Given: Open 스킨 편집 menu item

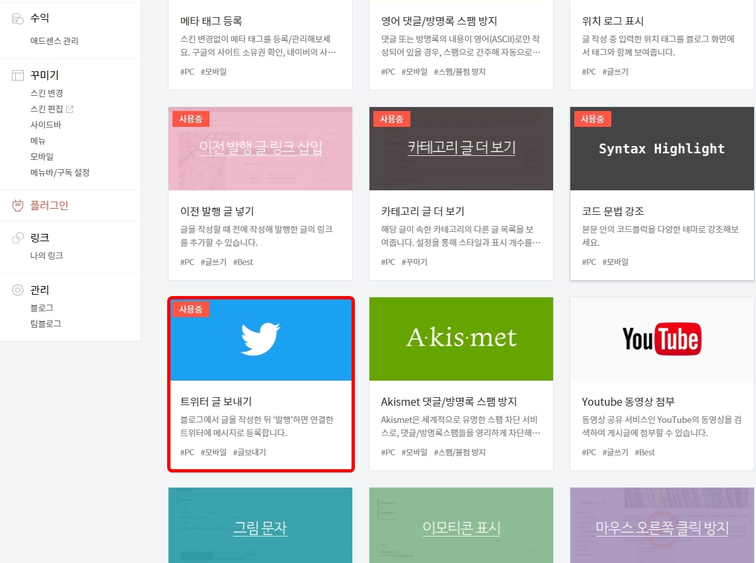Looking at the screenshot, I should [46, 109].
